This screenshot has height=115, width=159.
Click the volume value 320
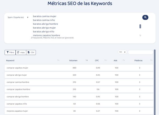tap(74, 75)
